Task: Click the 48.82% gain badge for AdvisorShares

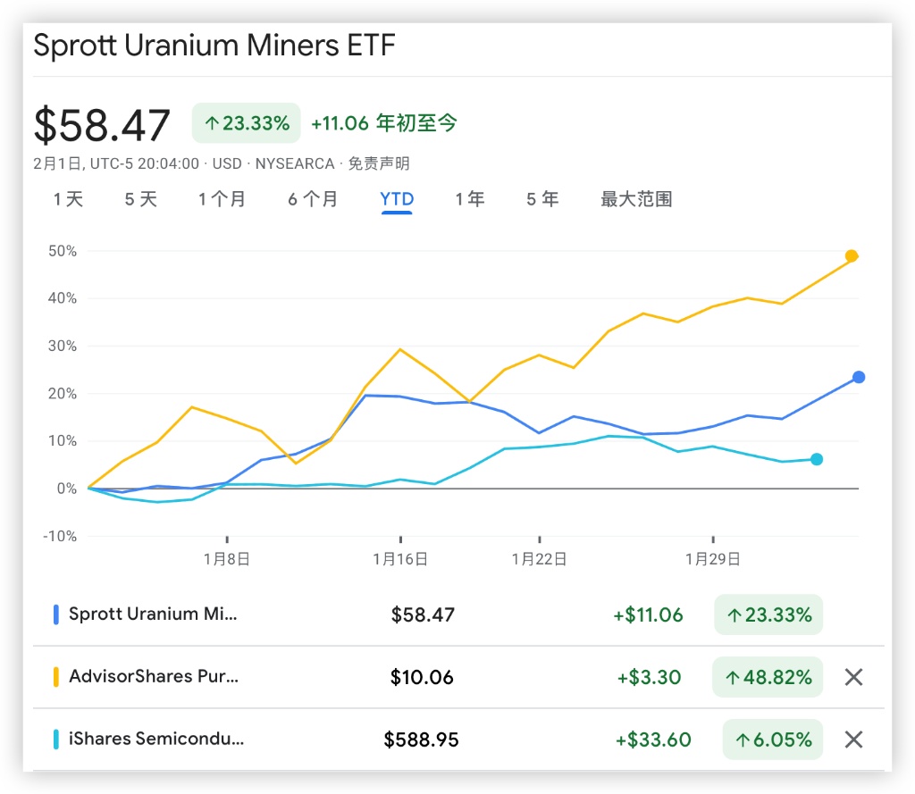Action: pyautogui.click(x=768, y=677)
